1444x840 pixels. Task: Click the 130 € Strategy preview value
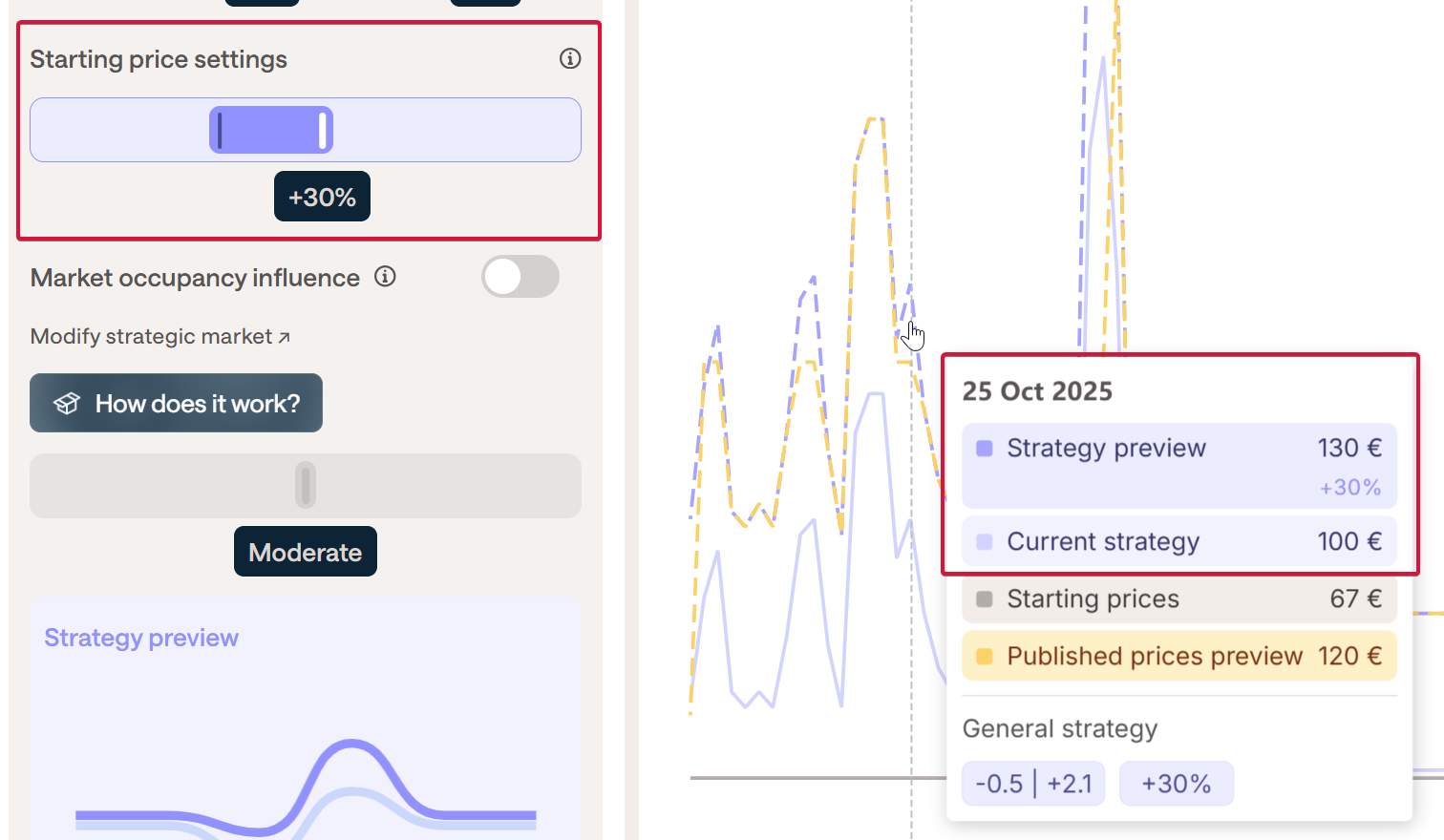click(x=1349, y=449)
